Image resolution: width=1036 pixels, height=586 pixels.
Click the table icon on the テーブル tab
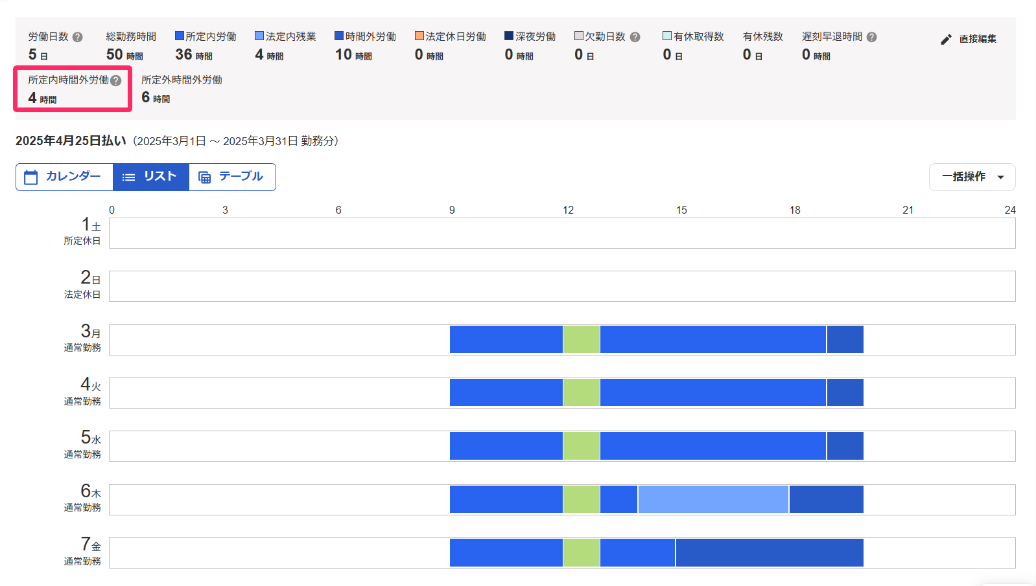(x=204, y=177)
